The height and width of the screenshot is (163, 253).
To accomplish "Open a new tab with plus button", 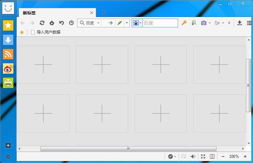I will click(103, 12).
